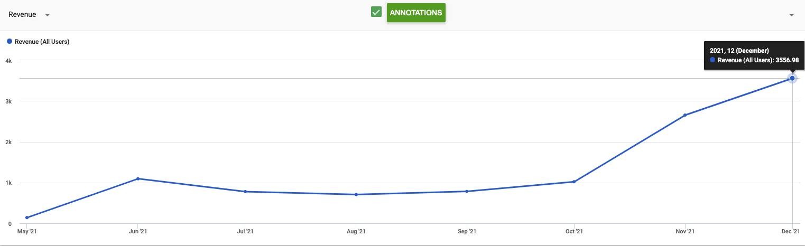Select the Sep '21 revenue data point
Screen dimensions: 805x246
(467, 191)
